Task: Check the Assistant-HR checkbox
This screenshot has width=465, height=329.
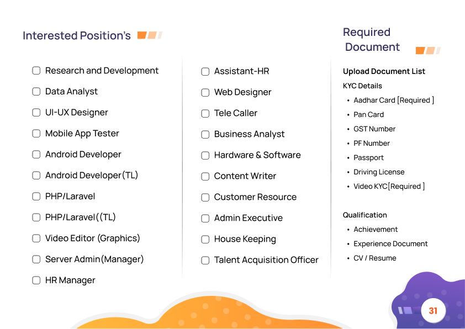Action: [205, 71]
